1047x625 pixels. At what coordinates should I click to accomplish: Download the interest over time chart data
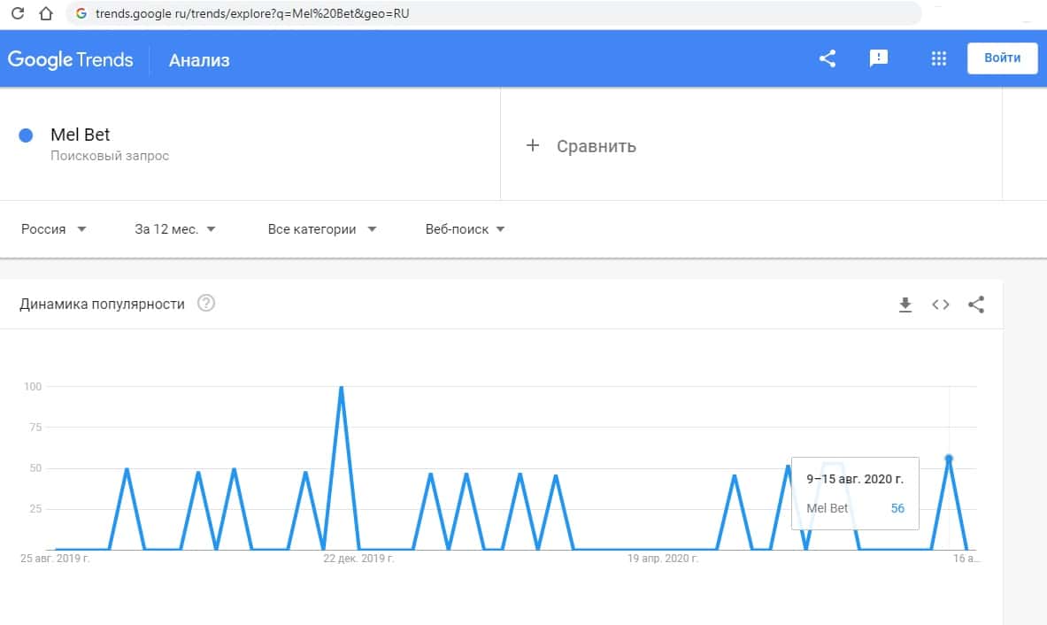[x=905, y=305]
